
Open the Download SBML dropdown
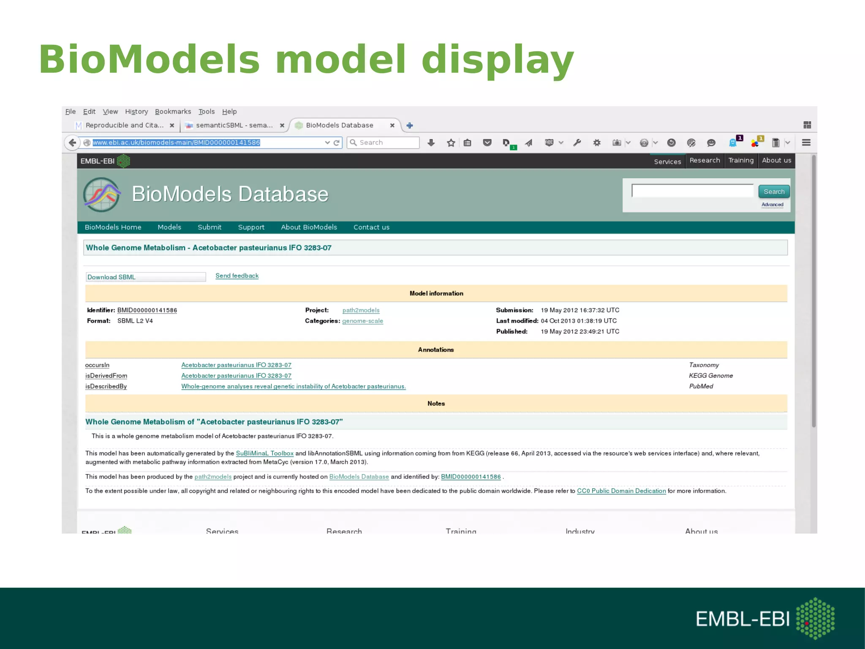[146, 277]
